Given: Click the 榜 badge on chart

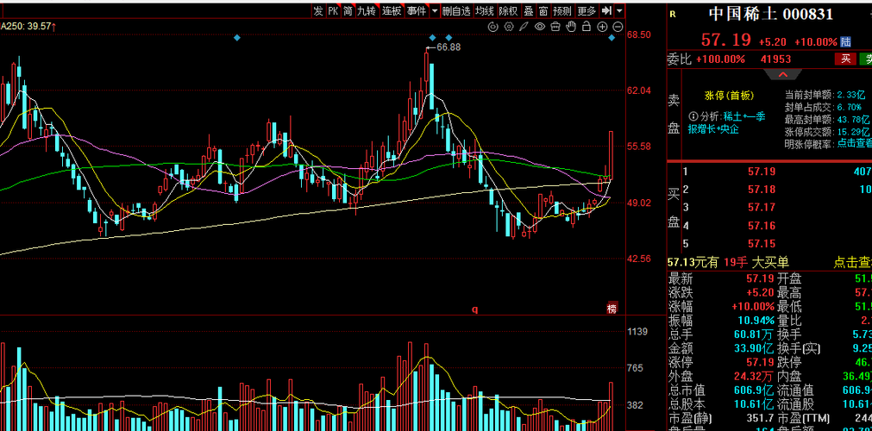Looking at the screenshot, I should click(x=612, y=309).
